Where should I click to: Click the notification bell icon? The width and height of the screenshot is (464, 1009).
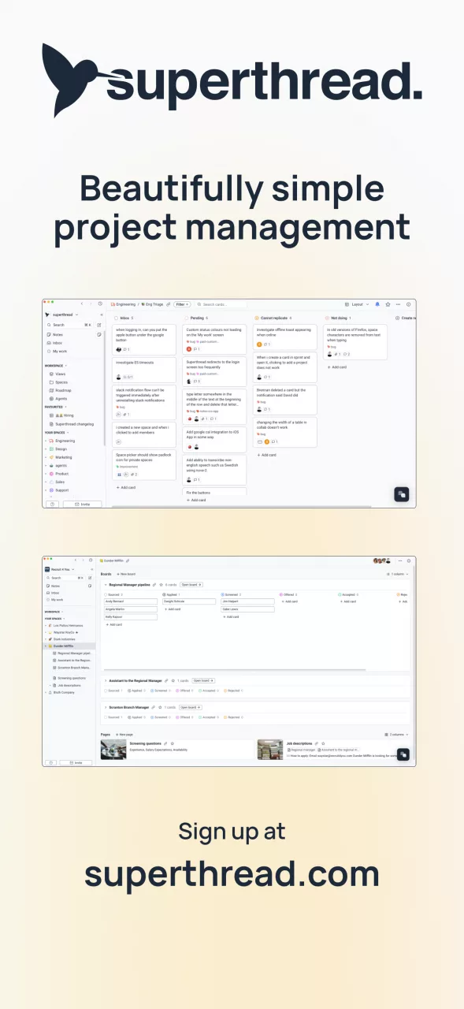point(377,304)
